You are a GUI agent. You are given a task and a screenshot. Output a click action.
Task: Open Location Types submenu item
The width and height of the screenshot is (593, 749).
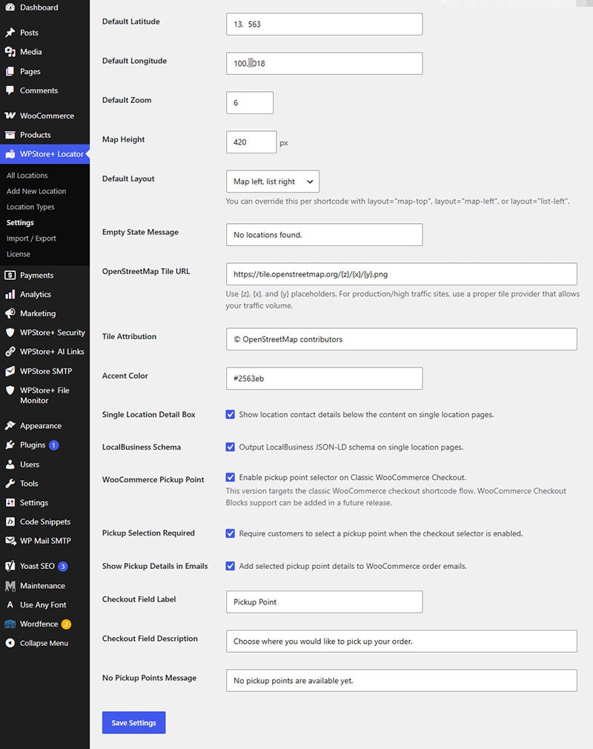tap(30, 207)
